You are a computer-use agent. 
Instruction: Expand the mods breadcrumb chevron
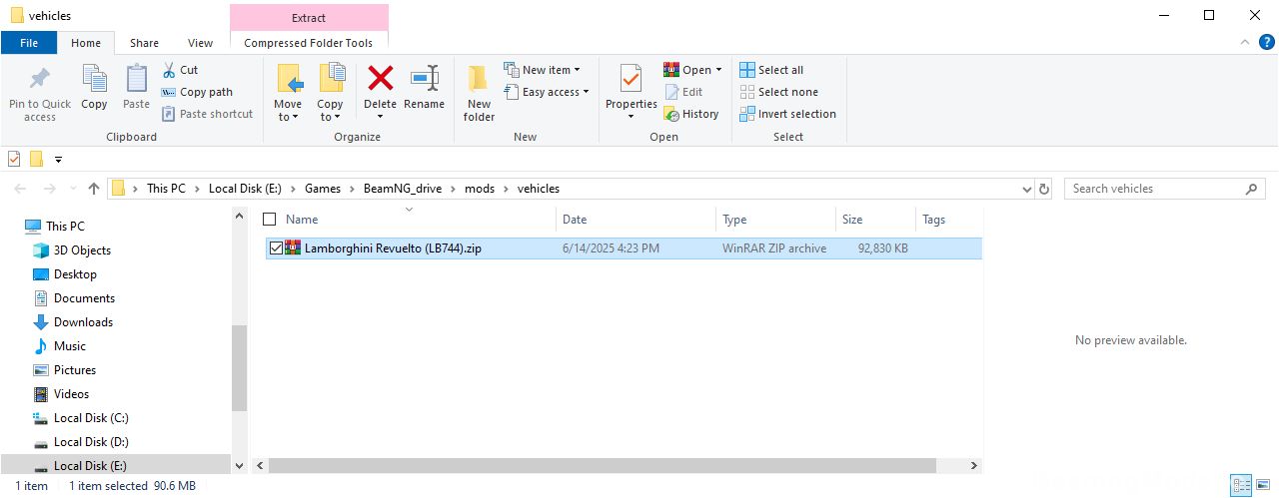[507, 189]
